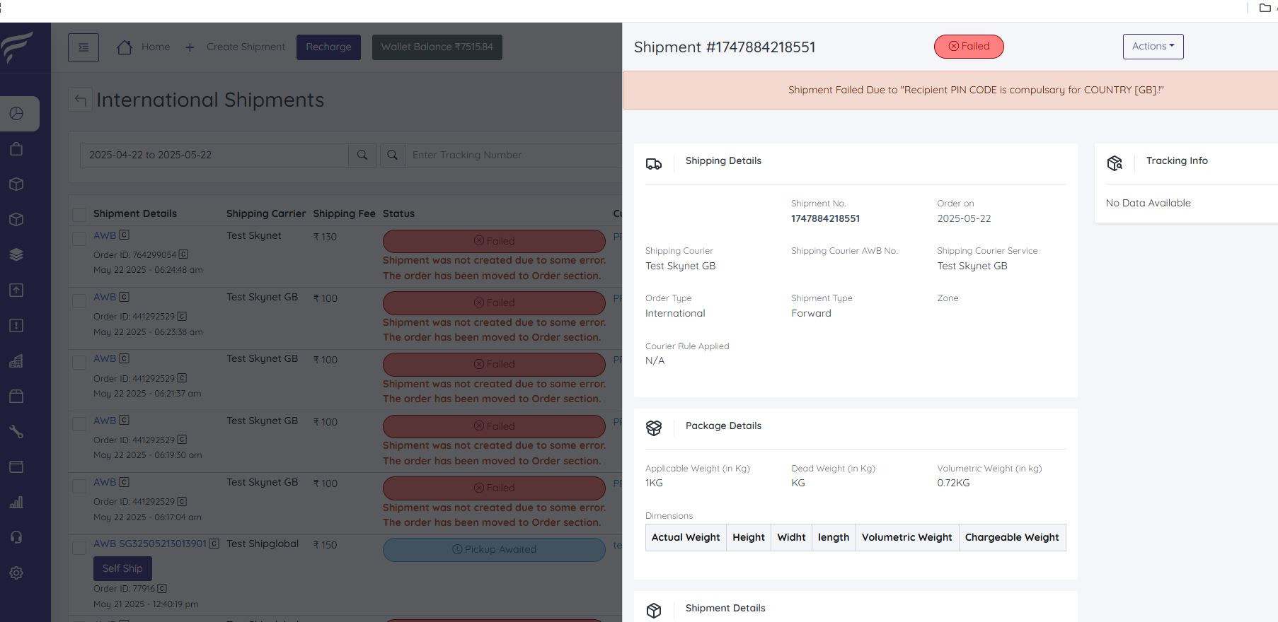Click the Self Ship button
Screen dimensions: 1278x622
point(122,568)
